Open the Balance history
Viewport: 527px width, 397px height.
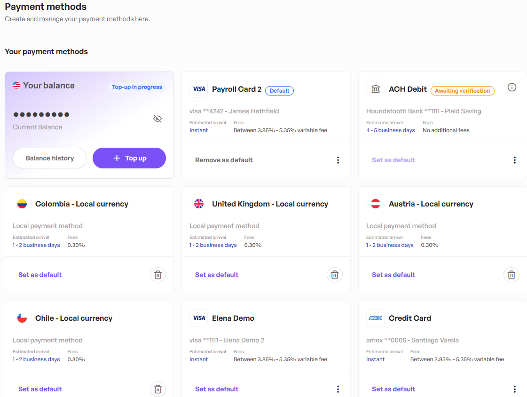(50, 158)
